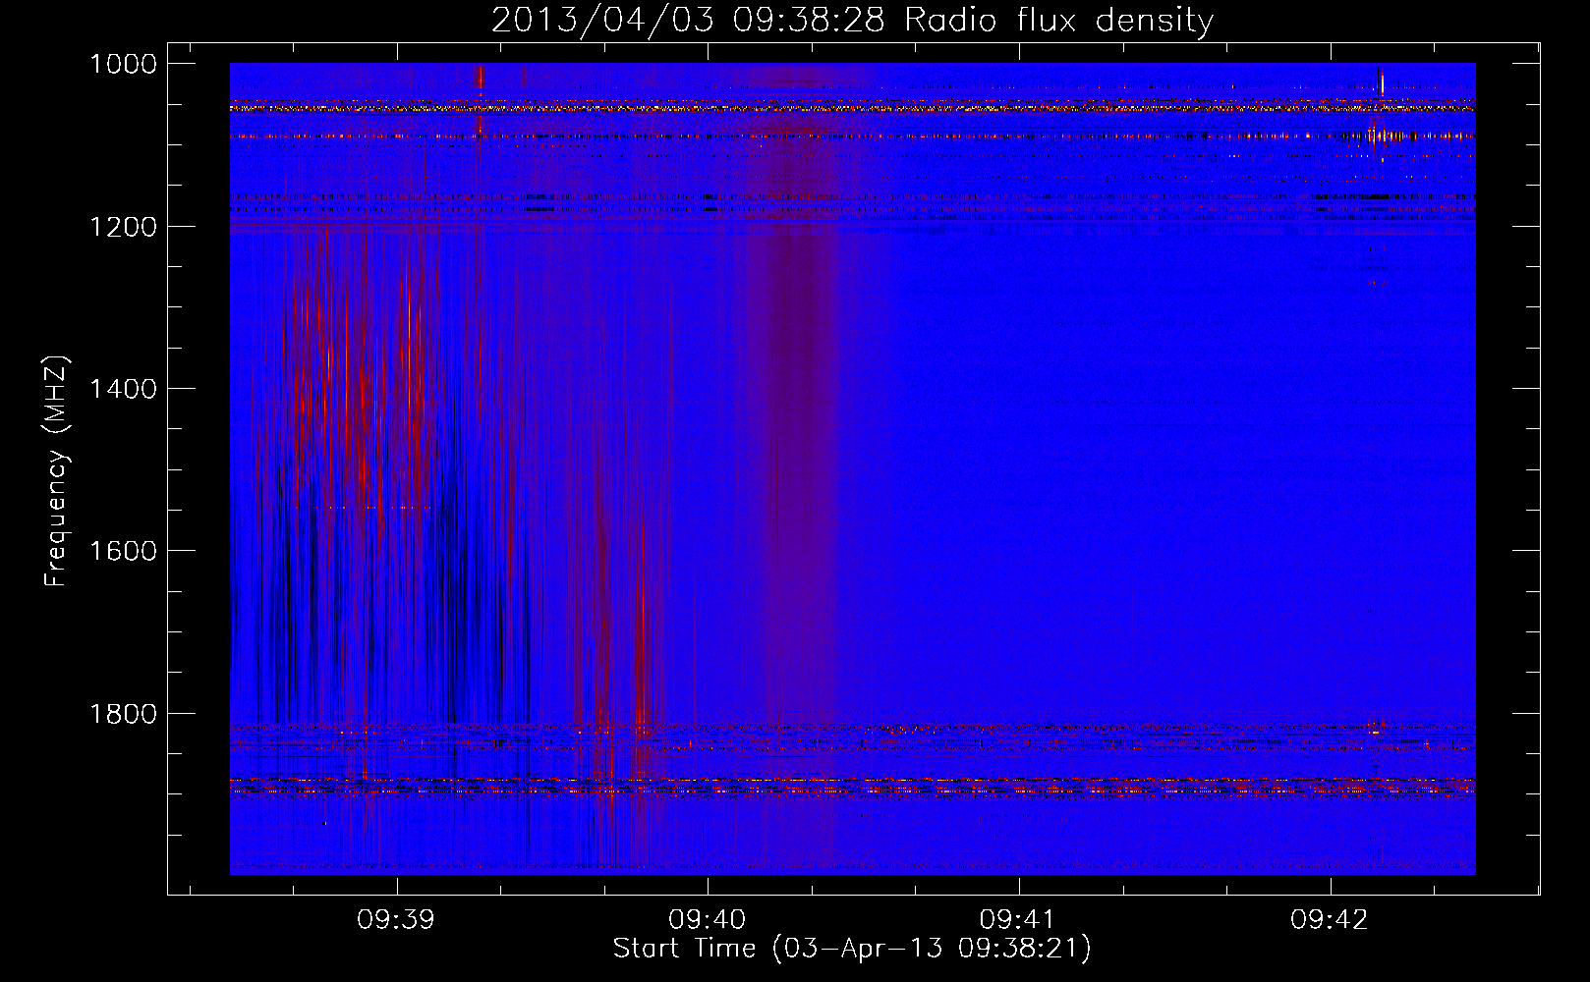This screenshot has width=1590, height=982.
Task: Click the plot title '2013/04/03 09:38:28 Radio flux density'
Action: 852,20
